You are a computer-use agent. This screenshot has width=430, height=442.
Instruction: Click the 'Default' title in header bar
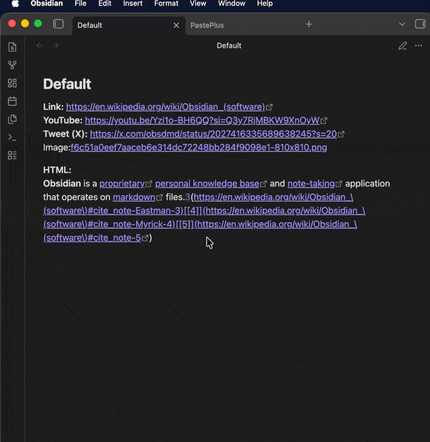(x=229, y=46)
